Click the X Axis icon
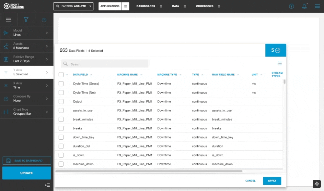This screenshot has width=324, height=191. click(x=6, y=85)
